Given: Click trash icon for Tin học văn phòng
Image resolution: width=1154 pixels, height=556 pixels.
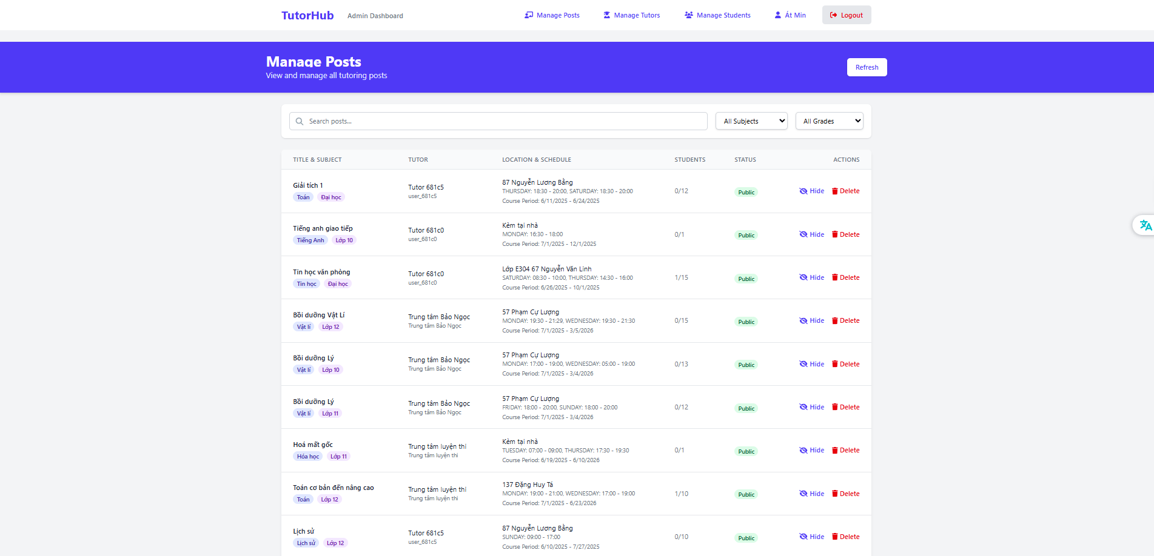Looking at the screenshot, I should click(x=835, y=277).
